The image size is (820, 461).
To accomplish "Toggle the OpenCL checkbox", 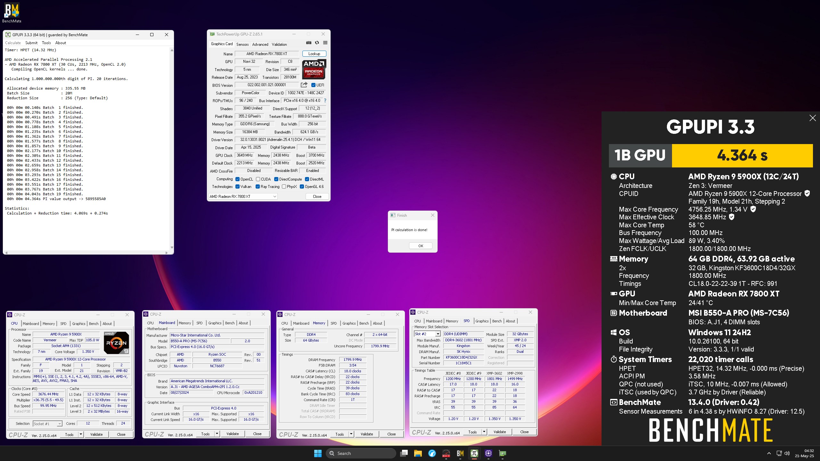I will click(237, 179).
